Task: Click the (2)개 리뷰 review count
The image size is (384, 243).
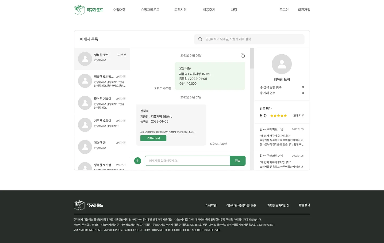Action: [298, 116]
